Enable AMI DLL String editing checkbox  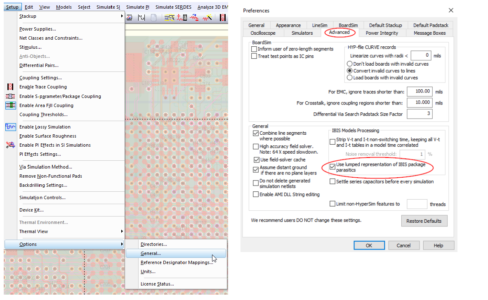point(256,194)
